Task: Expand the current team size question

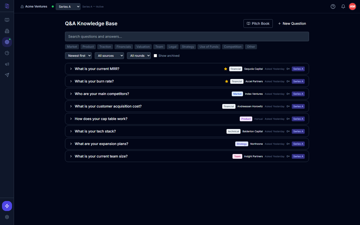Action: 187,156
